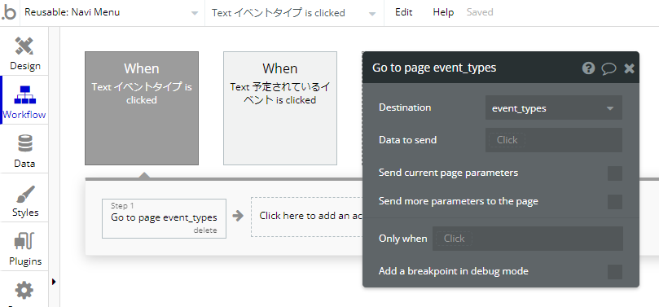Check Send more parameters to the page
Screen dimensions: 659x307
click(x=615, y=202)
